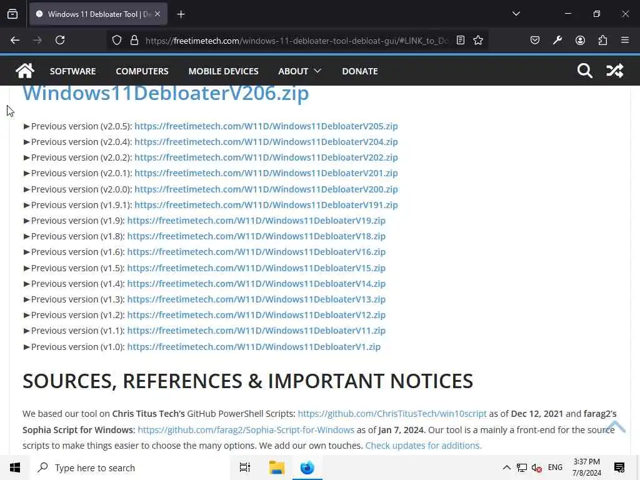Click the Windows11DebloaterV19.zip link
This screenshot has width=640, height=480.
[x=256, y=221]
